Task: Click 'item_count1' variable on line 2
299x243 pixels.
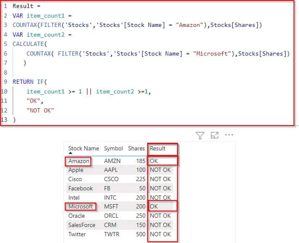Action: (45, 16)
